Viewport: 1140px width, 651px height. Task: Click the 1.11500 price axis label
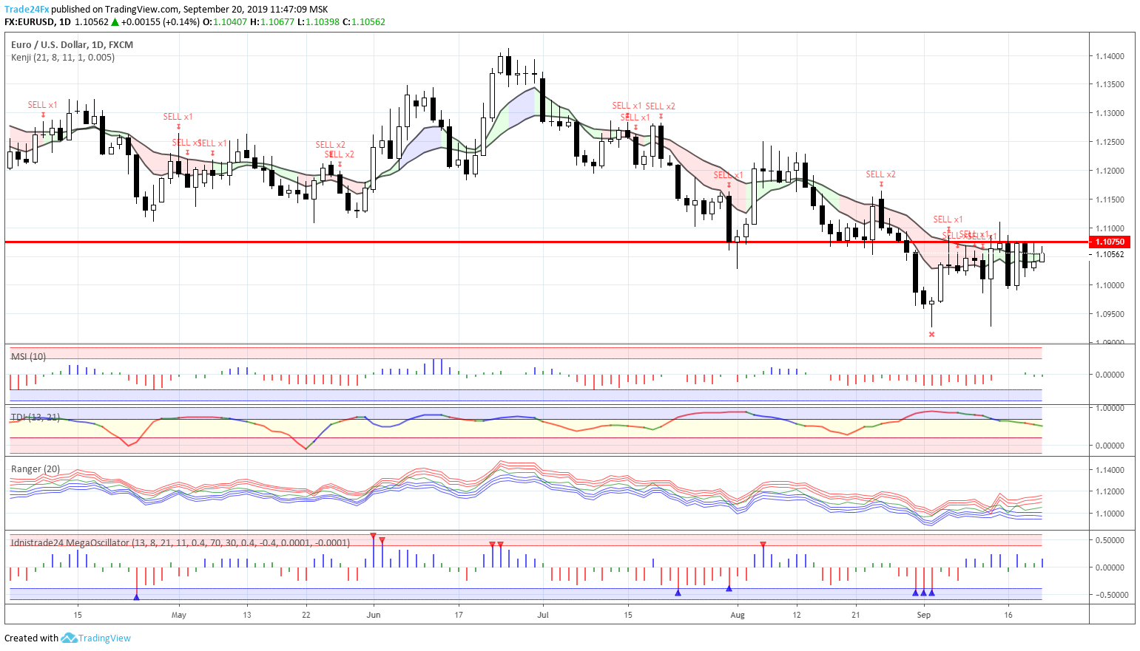[x=1110, y=200]
